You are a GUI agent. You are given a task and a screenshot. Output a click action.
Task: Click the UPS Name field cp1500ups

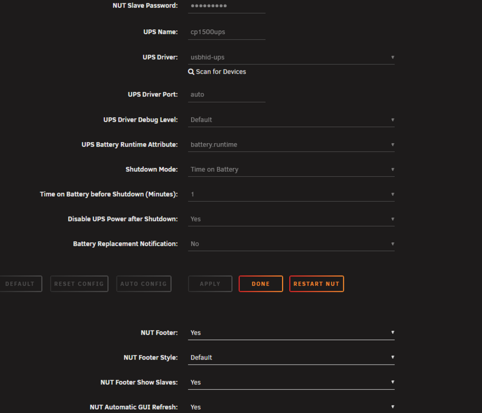point(226,32)
